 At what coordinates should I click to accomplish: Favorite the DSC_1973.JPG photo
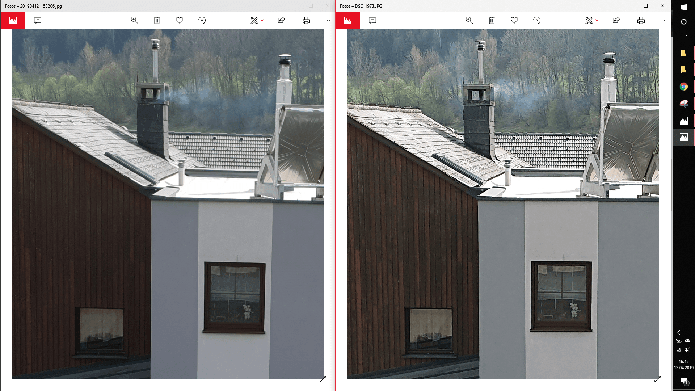click(x=514, y=20)
